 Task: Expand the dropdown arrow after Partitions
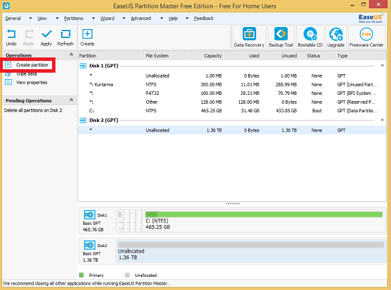[x=94, y=18]
